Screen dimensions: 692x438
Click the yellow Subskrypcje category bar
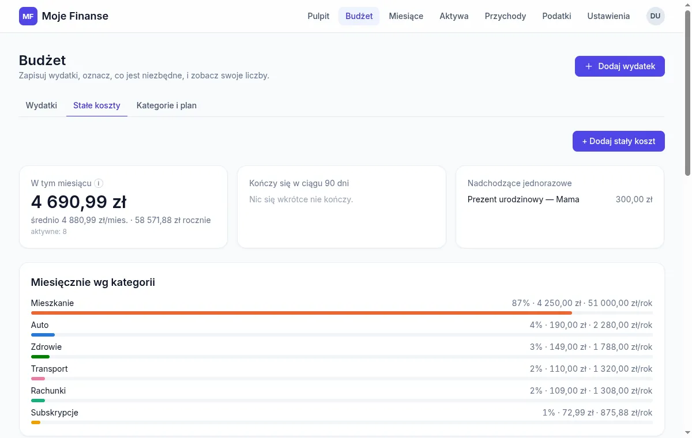pyautogui.click(x=36, y=422)
